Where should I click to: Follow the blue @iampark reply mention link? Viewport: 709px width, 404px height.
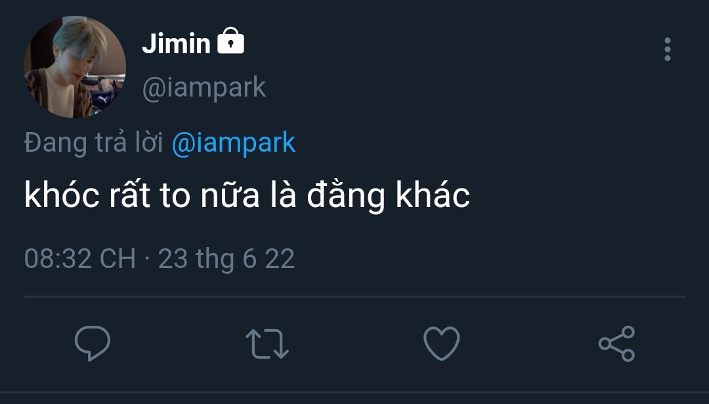tap(233, 143)
